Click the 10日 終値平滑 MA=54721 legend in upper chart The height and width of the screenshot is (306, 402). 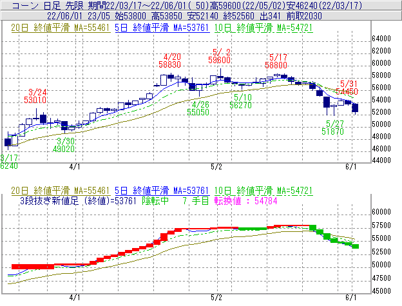pyautogui.click(x=263, y=28)
